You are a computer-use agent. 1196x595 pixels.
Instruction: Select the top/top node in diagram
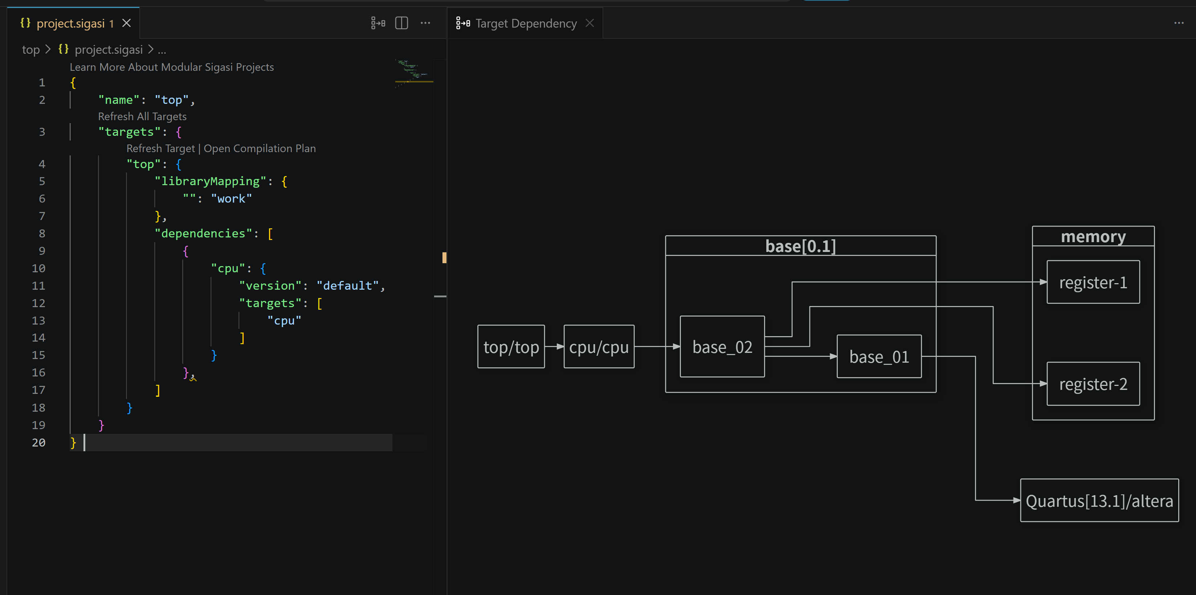(x=511, y=346)
